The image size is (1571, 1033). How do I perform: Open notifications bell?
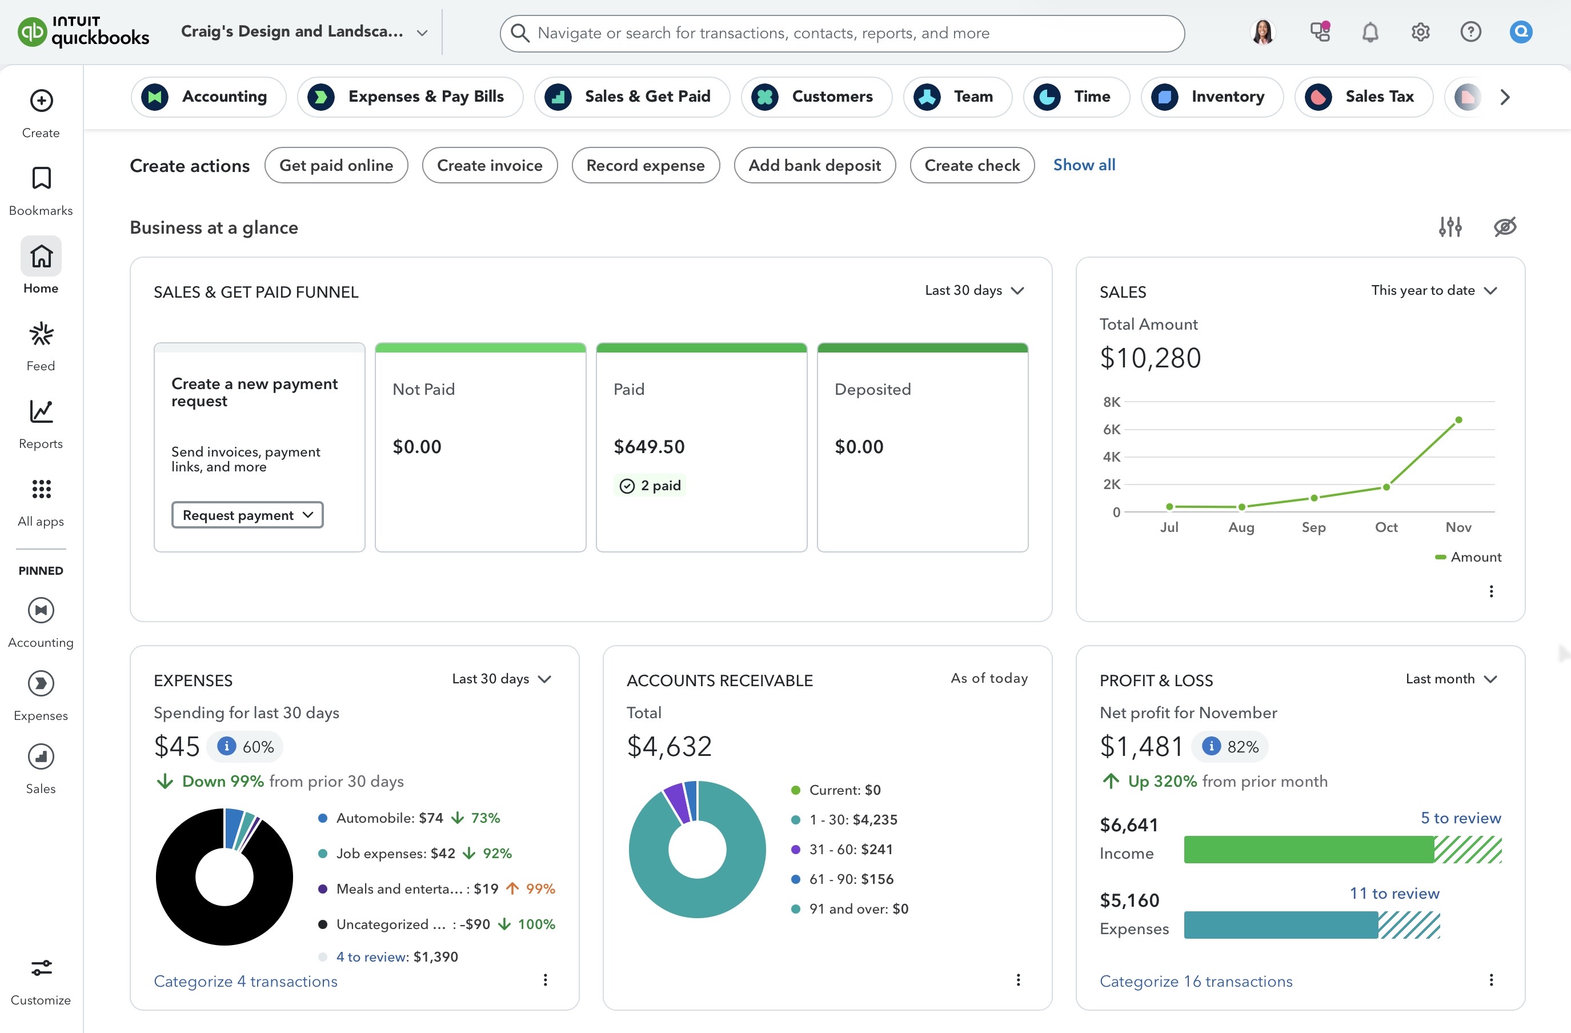click(x=1370, y=31)
